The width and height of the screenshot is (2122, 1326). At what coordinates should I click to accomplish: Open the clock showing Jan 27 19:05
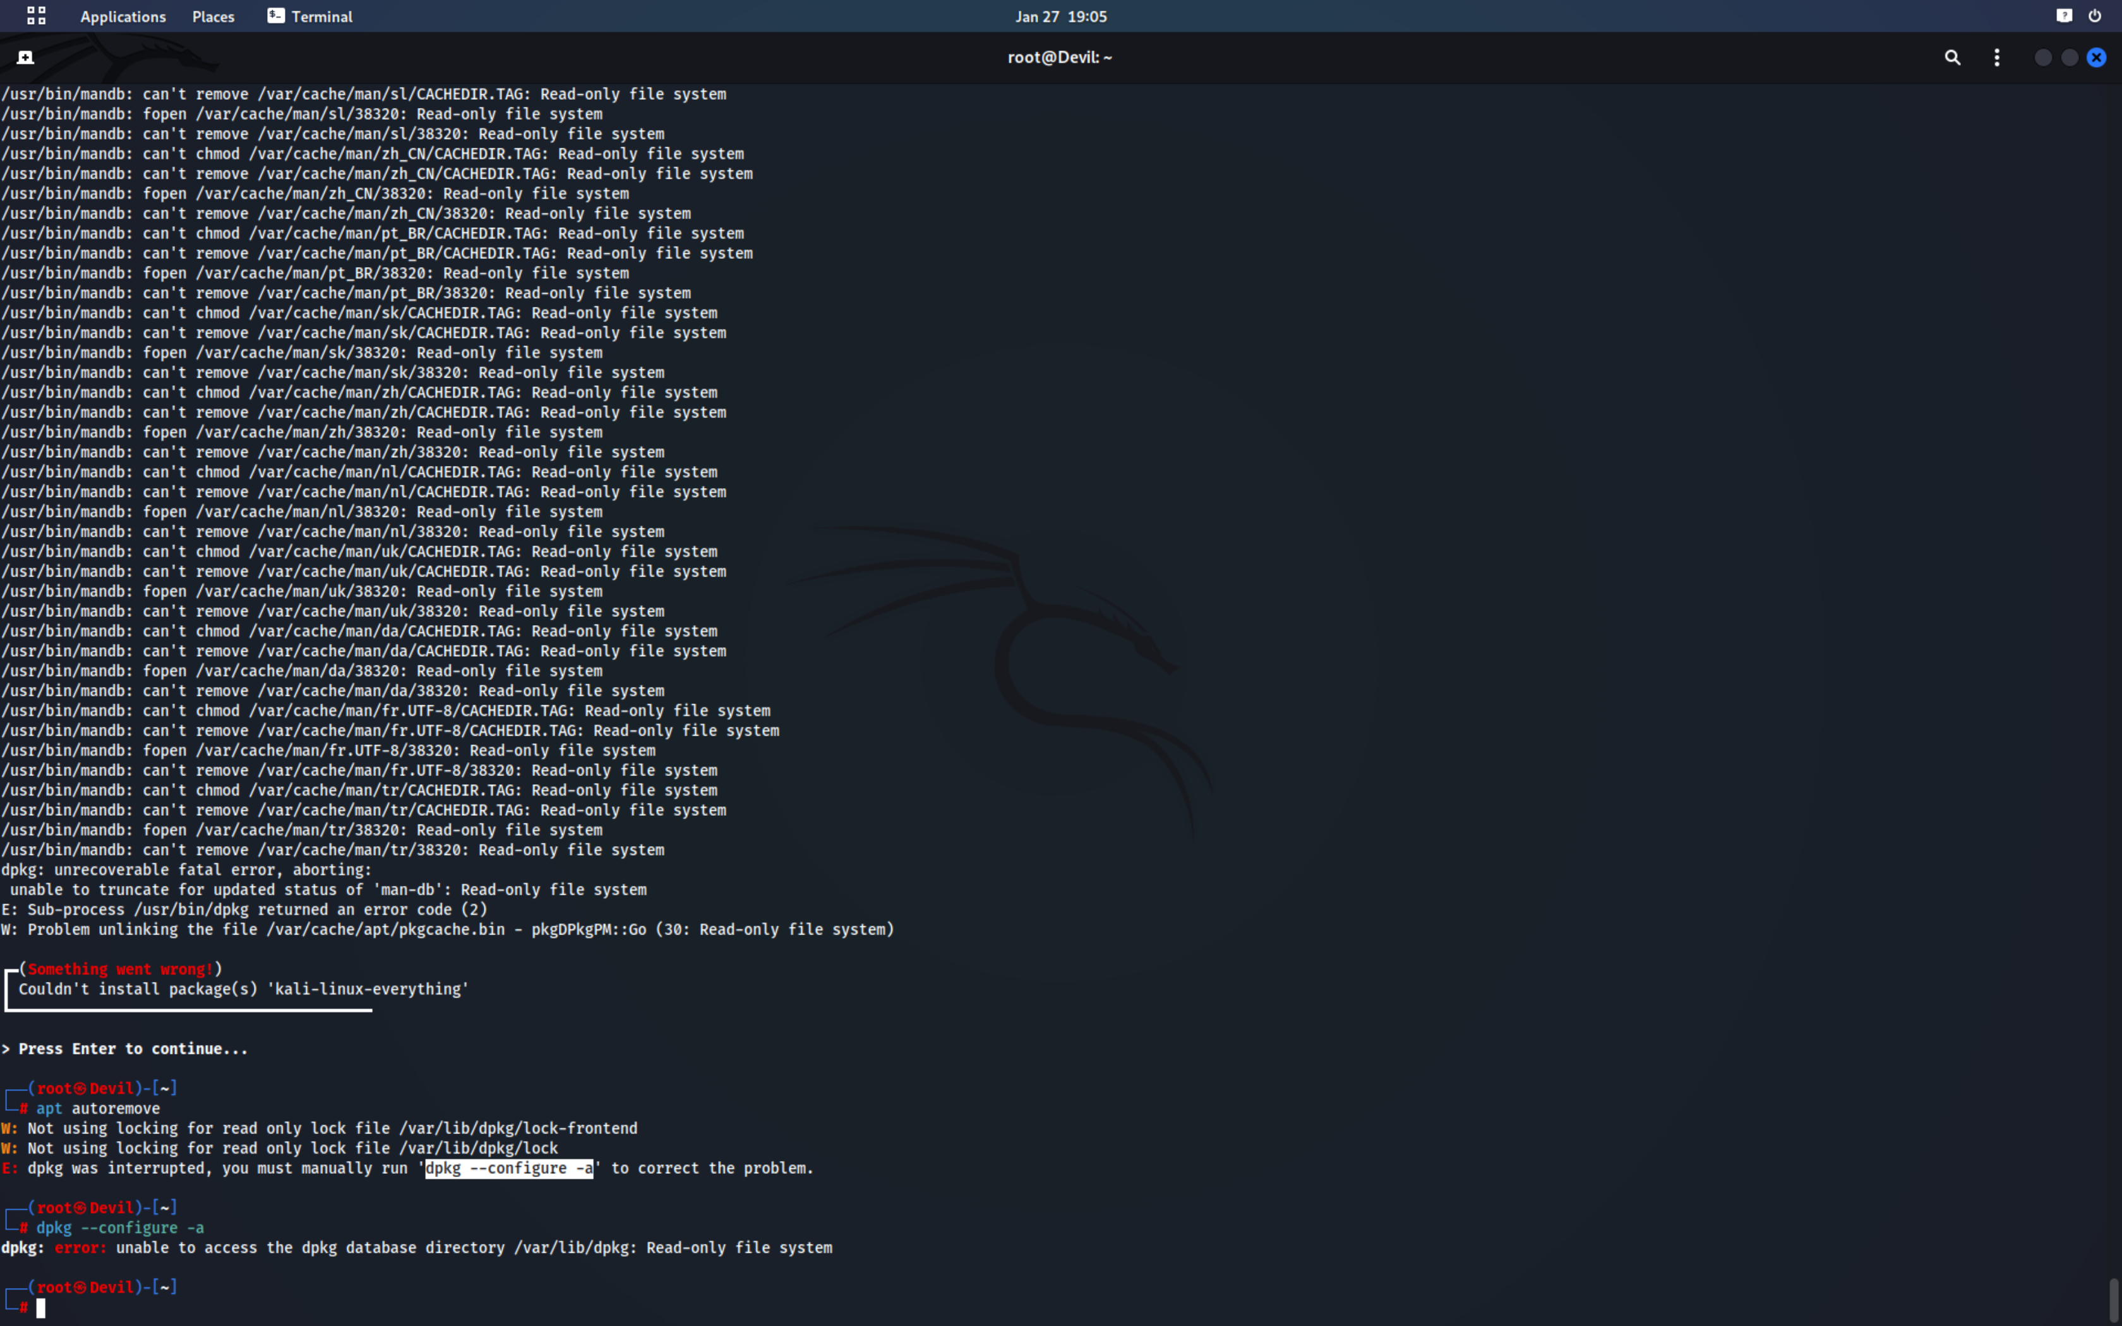[x=1060, y=16]
